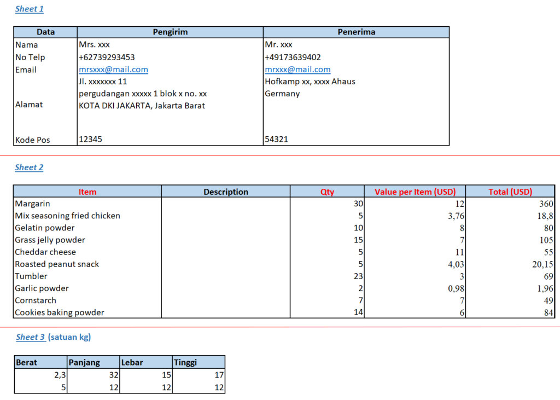This screenshot has height=400, width=560.
Task: Click the Margarin item cell
Action: [x=32, y=204]
